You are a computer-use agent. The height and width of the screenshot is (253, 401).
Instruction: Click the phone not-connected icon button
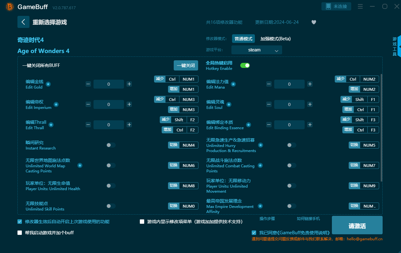(x=336, y=6)
